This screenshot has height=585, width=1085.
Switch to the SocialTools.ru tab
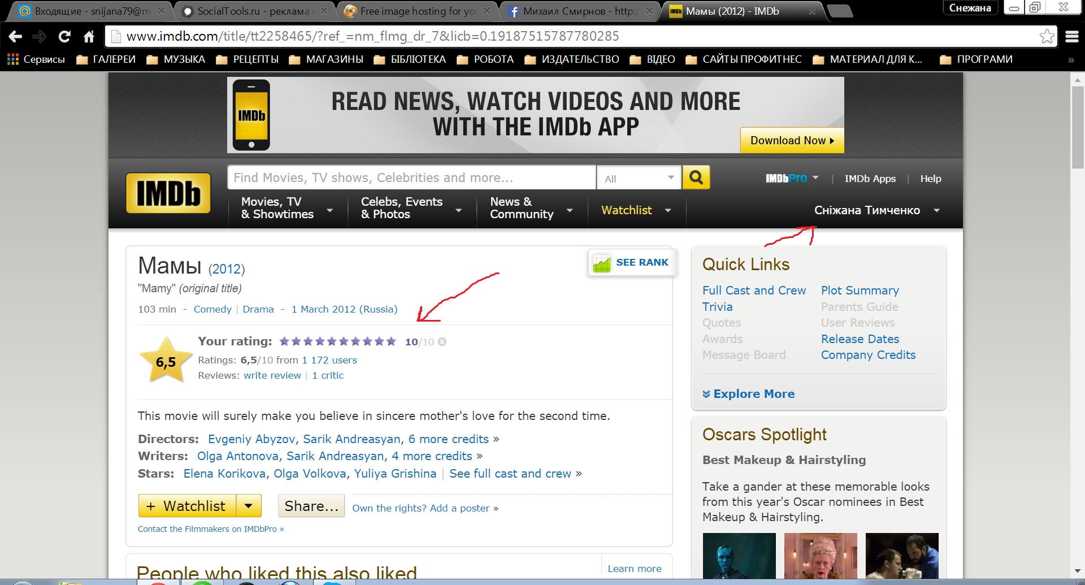tap(252, 11)
